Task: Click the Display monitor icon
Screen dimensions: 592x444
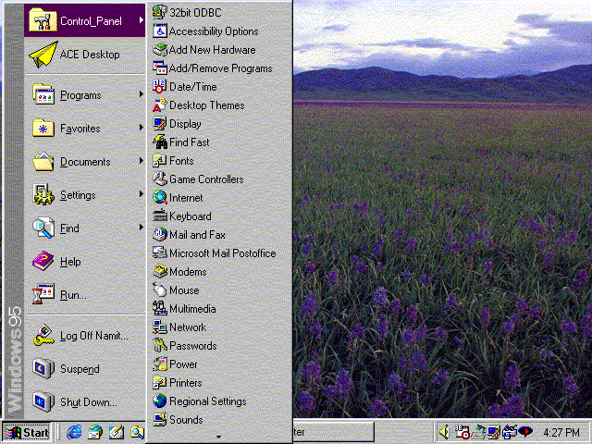Action: 160,123
